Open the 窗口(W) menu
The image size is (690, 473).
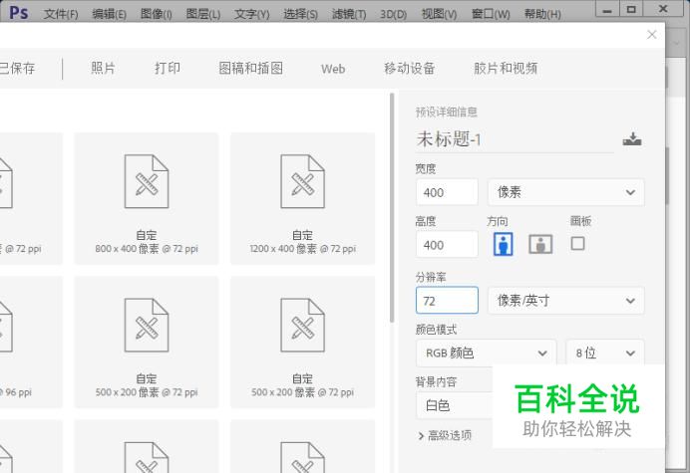pos(491,14)
